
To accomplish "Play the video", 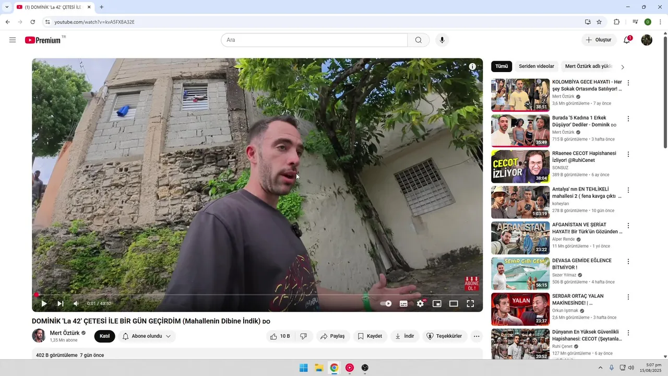I will pos(44,303).
